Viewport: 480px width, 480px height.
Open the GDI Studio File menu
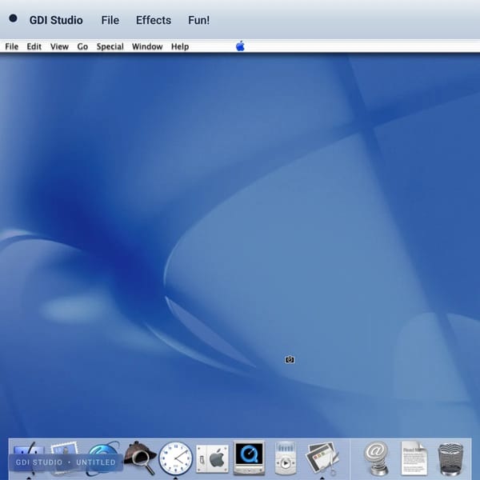point(110,20)
